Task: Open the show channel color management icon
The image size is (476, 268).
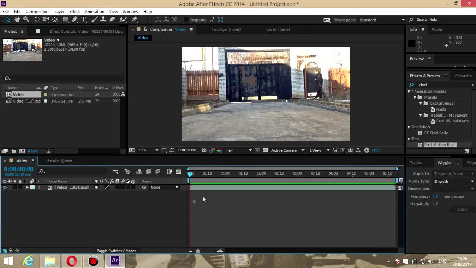Action: [x=219, y=150]
